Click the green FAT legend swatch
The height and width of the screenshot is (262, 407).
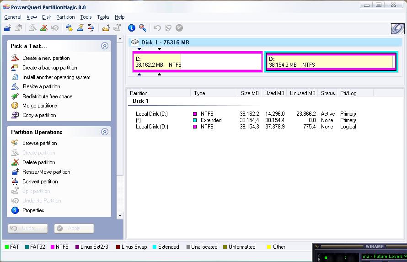coord(7,247)
